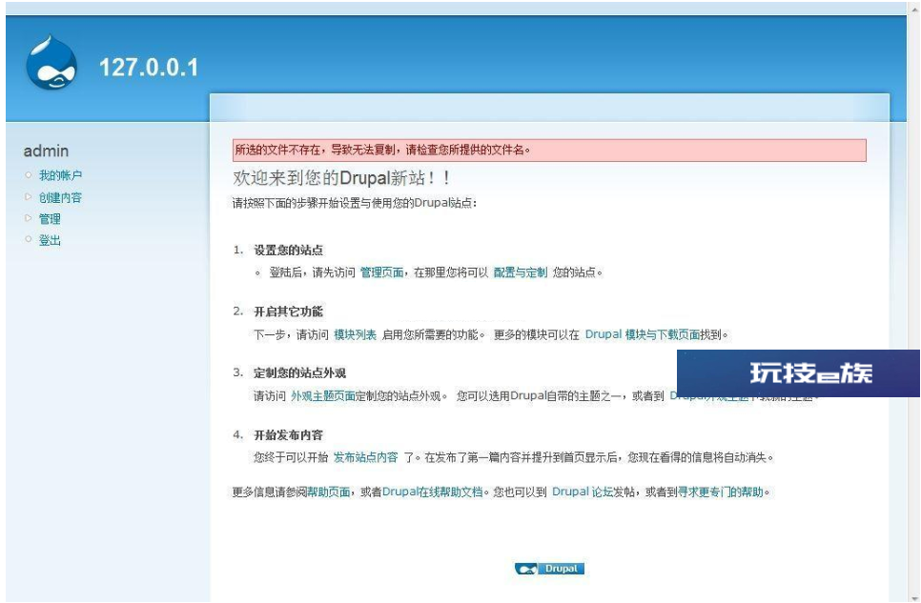This screenshot has height=603, width=921.
Task: Visit the Drupal 模块与下载页面 link
Action: point(643,334)
